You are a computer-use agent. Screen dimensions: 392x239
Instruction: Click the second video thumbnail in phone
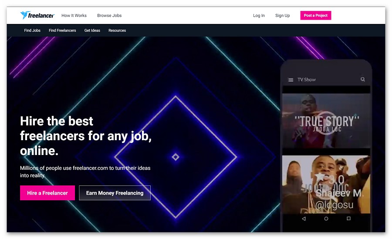(326, 185)
